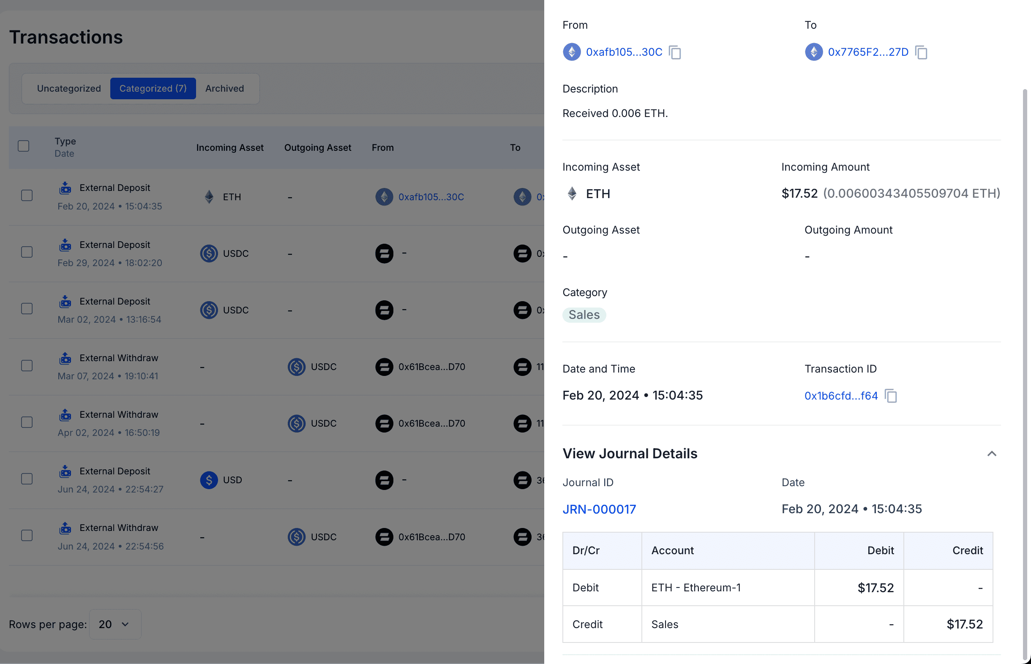1031x664 pixels.
Task: Open the Archived tab
Action: pos(225,88)
